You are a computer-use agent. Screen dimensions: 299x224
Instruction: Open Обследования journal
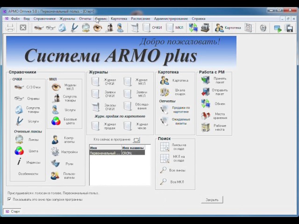136,106
